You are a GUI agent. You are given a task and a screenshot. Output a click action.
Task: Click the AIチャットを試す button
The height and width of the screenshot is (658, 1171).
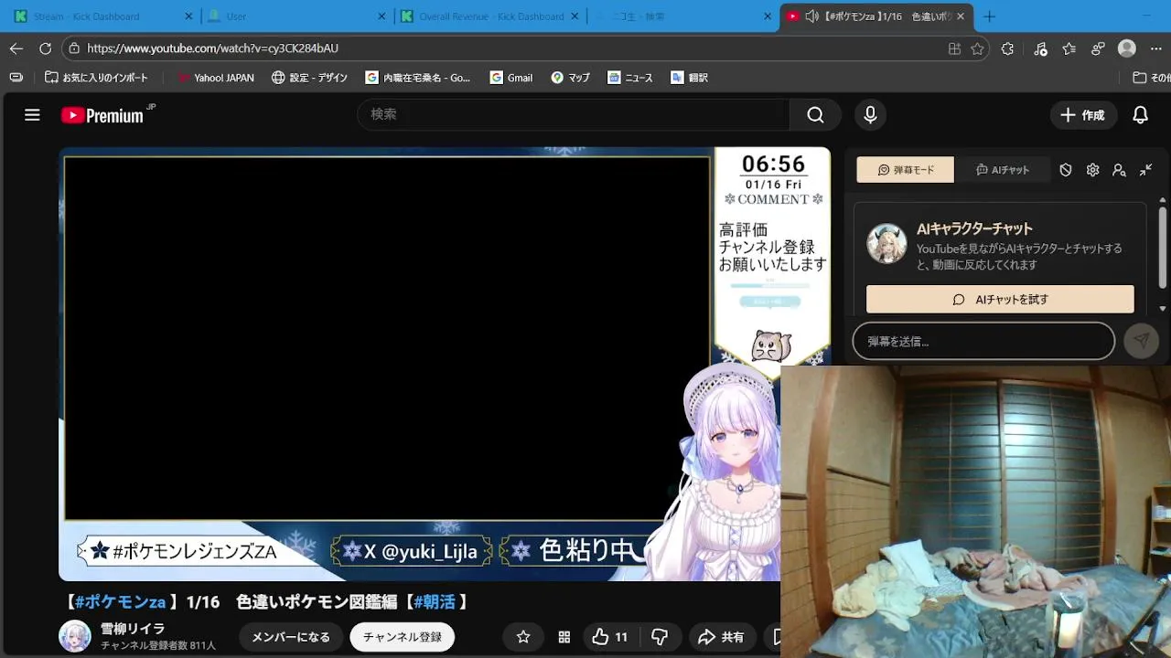1000,299
